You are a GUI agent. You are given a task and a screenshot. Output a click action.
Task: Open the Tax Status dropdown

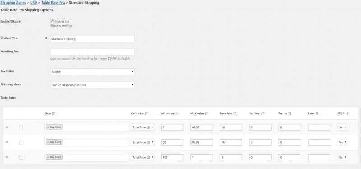(93, 72)
